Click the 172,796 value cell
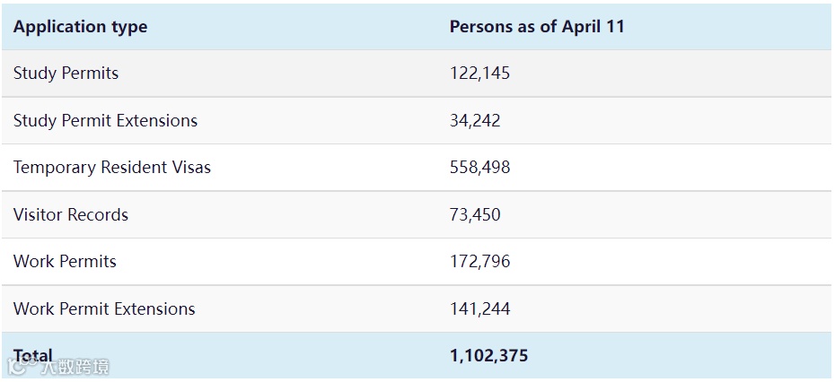The width and height of the screenshot is (835, 382). 479,262
